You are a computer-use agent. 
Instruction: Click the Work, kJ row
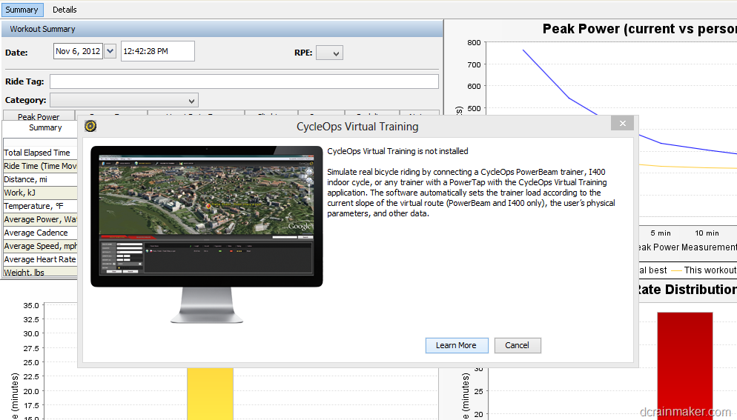click(40, 193)
